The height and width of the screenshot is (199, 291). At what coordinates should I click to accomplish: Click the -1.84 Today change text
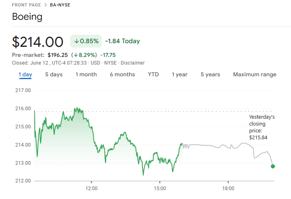click(x=122, y=41)
